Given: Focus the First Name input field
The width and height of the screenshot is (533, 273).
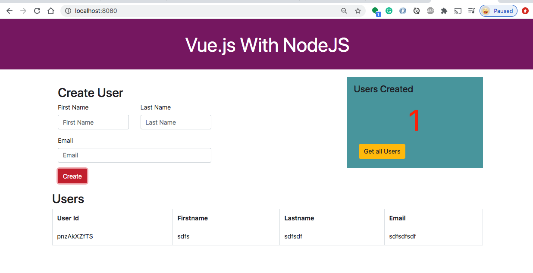Looking at the screenshot, I should tap(93, 122).
